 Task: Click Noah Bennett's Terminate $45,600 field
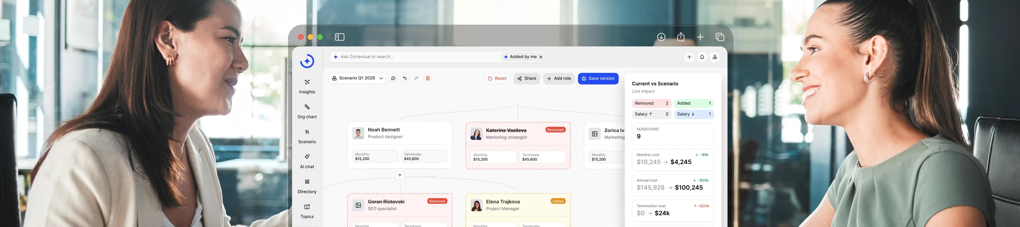[424, 156]
